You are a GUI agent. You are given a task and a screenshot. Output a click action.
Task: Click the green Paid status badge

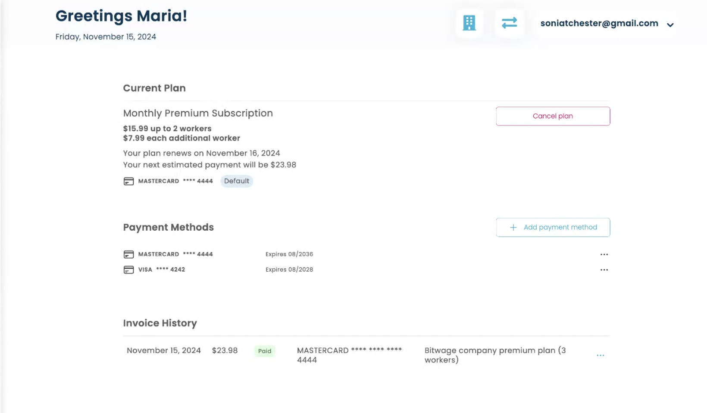point(265,351)
